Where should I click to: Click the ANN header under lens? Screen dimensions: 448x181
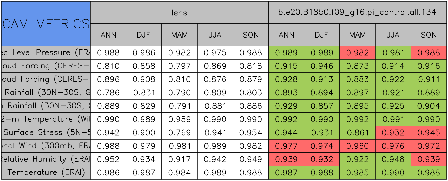[108, 35]
